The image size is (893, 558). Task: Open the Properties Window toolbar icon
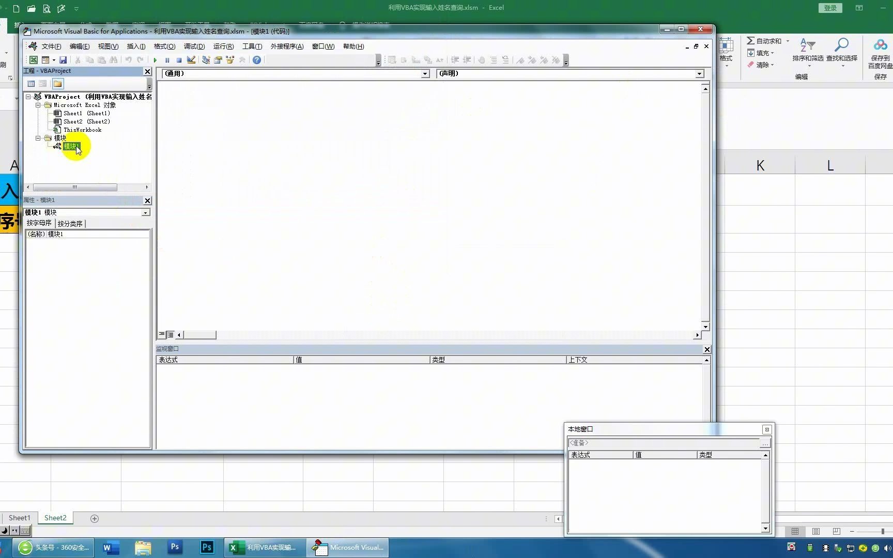(x=218, y=60)
